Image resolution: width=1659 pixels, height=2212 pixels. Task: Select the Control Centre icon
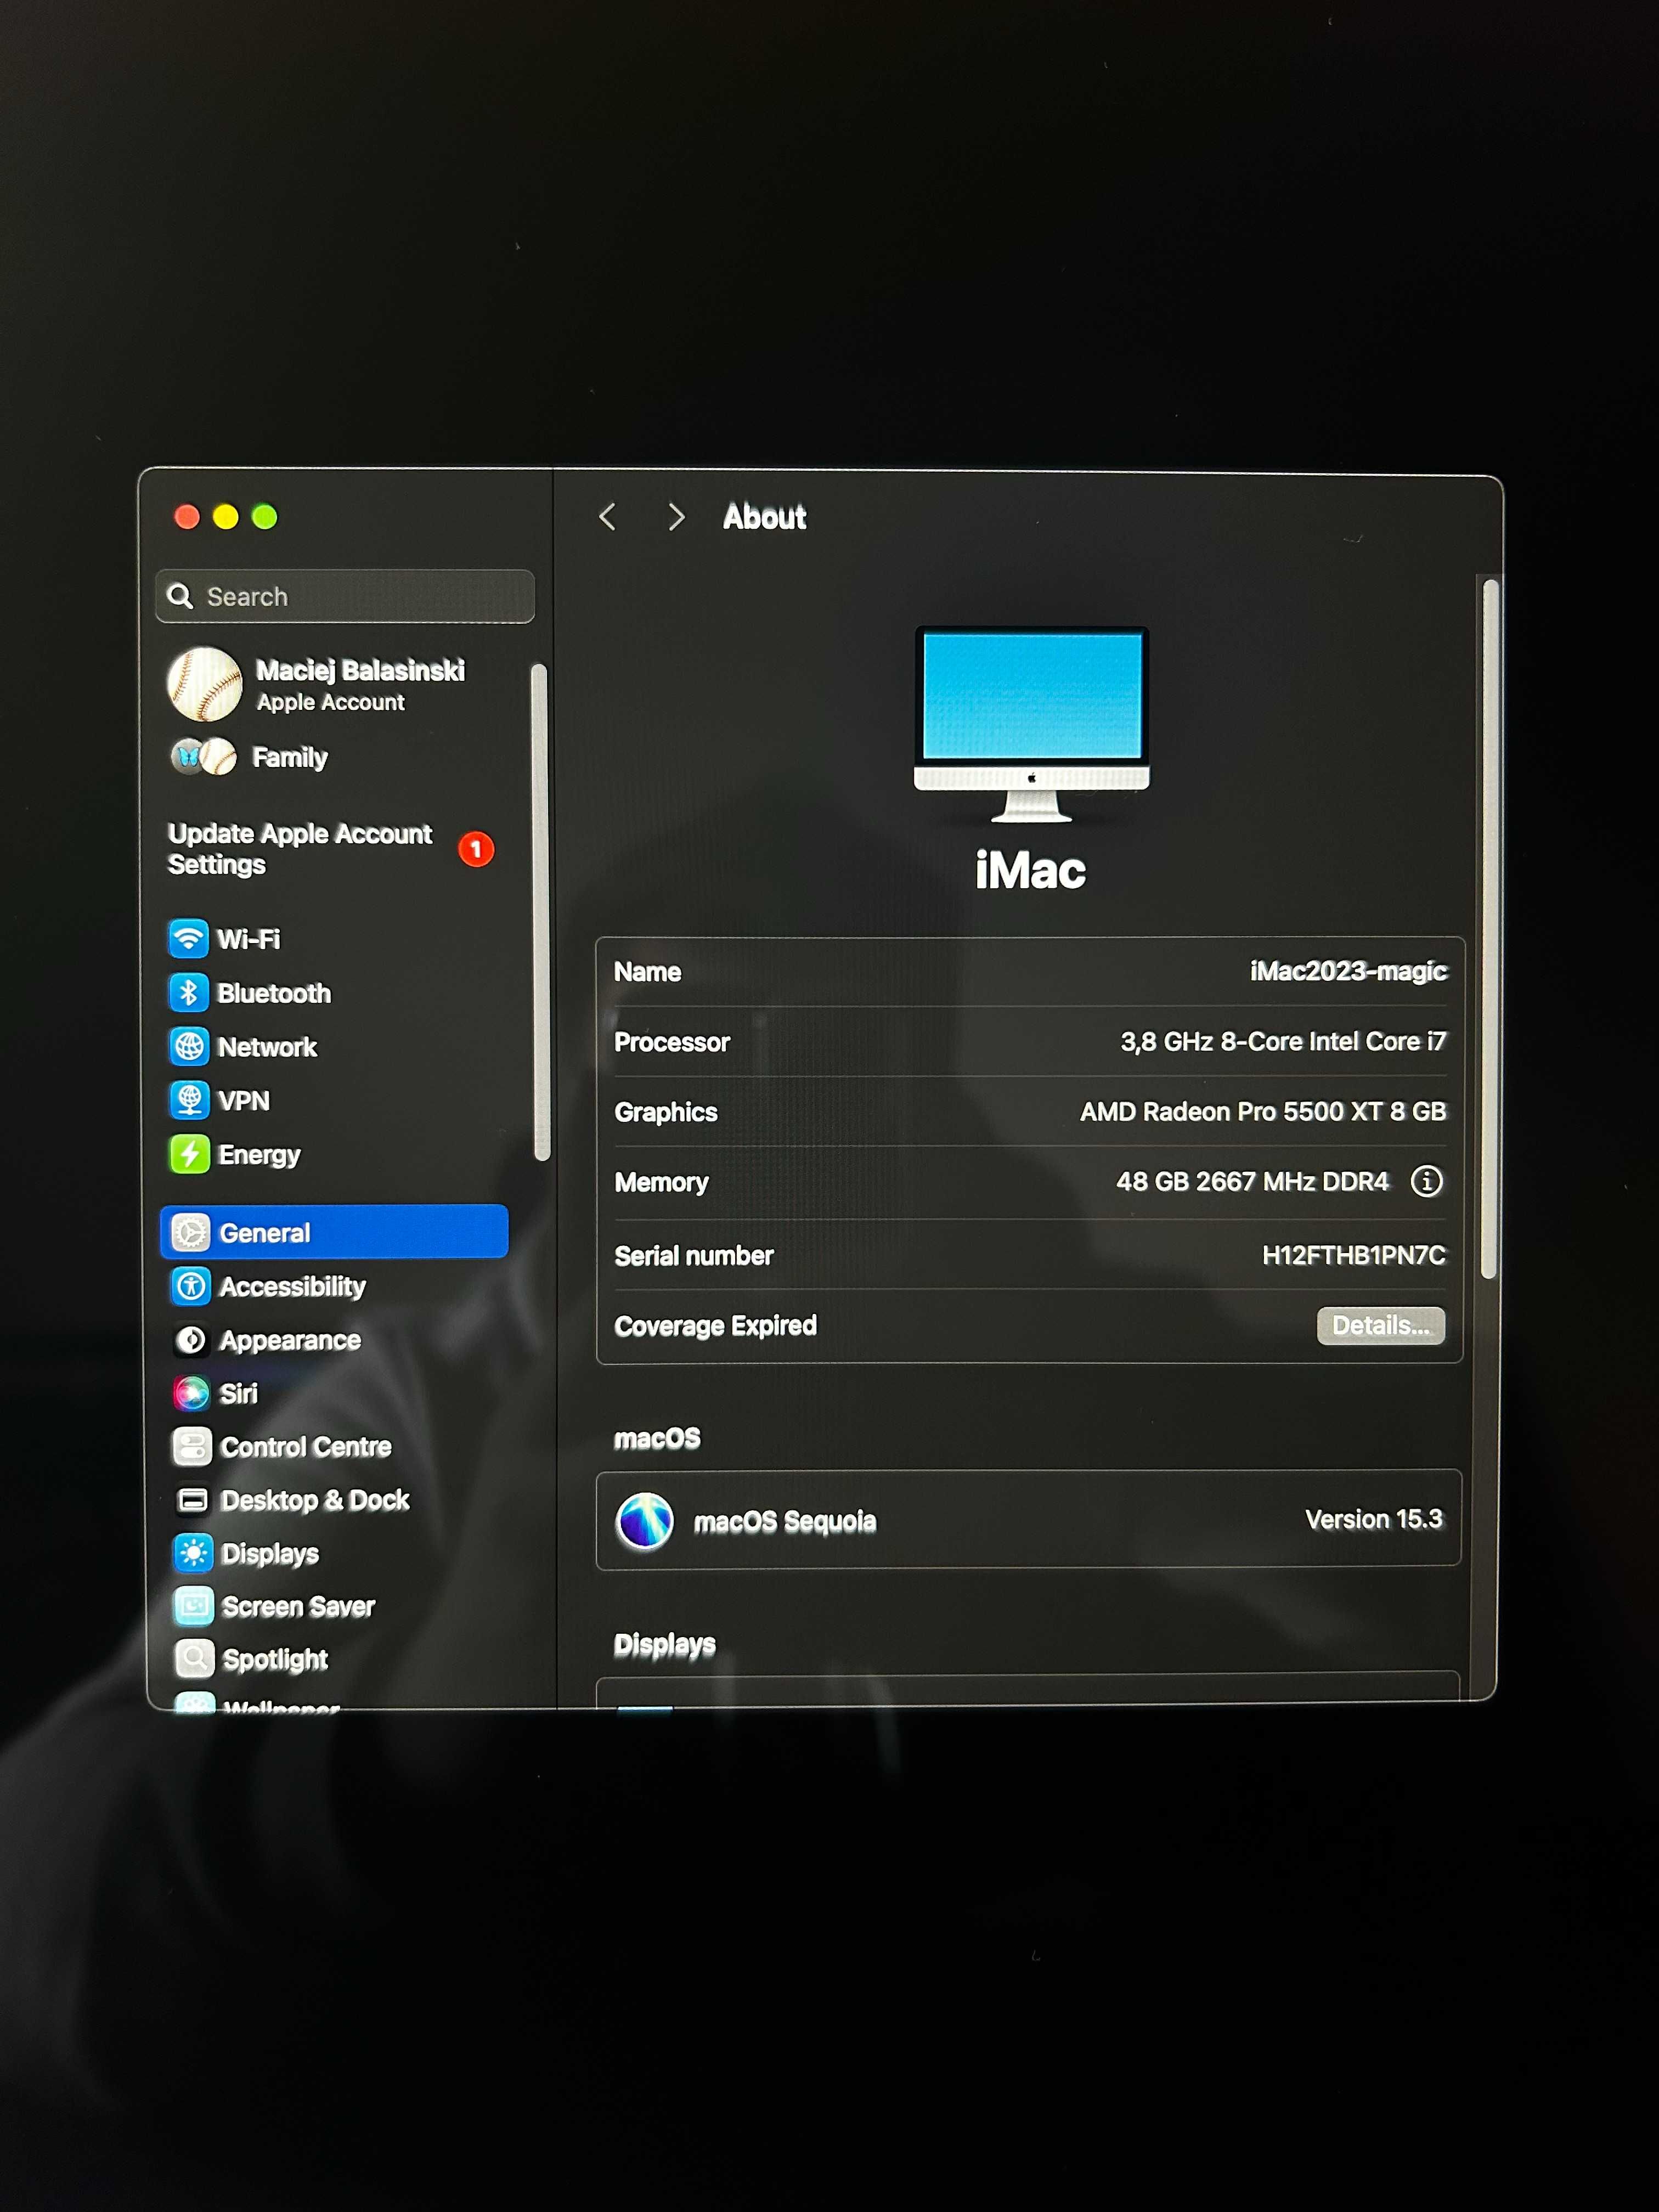click(192, 1446)
